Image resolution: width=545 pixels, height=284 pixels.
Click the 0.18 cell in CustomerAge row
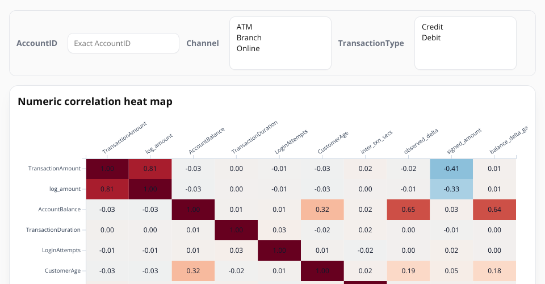point(494,271)
